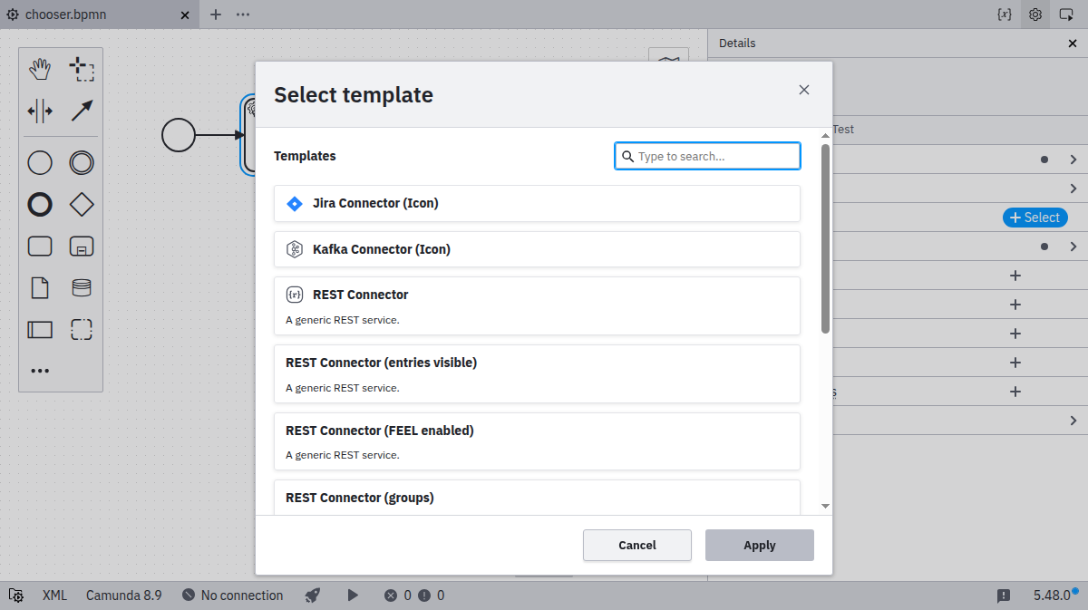Click the run panel icon at top right

click(x=1066, y=15)
